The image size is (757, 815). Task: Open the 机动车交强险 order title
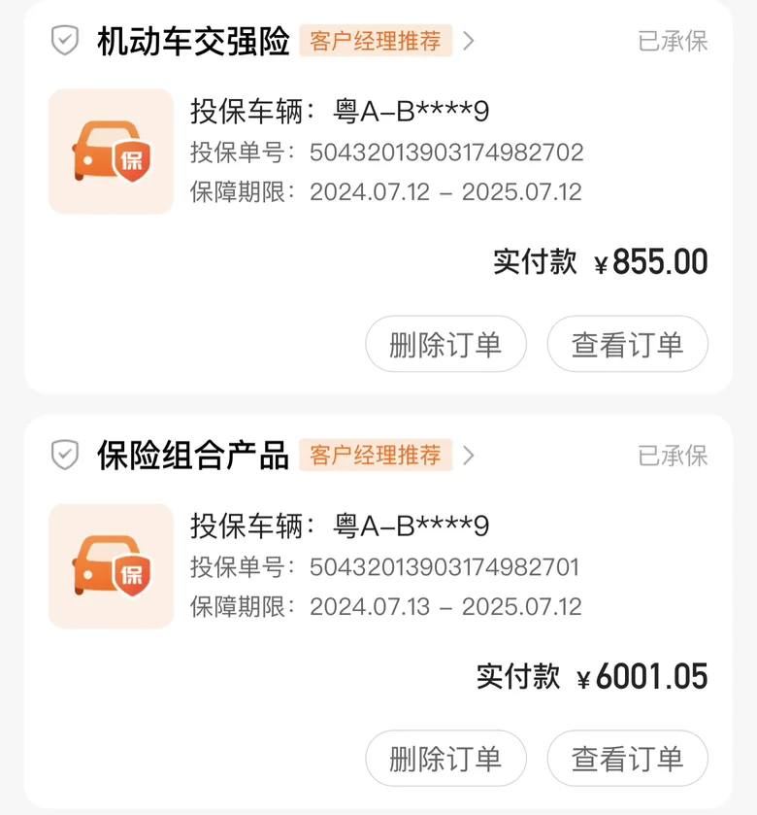193,42
